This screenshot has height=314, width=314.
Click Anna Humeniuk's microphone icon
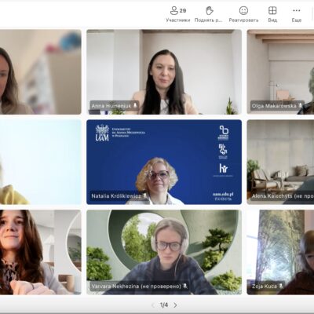click(x=135, y=105)
